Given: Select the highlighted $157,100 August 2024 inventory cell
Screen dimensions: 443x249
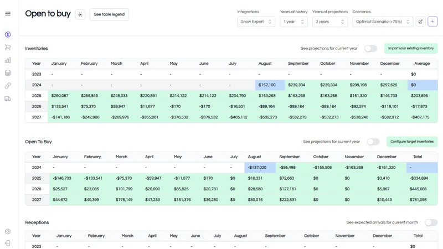Looking at the screenshot, I should pyautogui.click(x=270, y=85).
